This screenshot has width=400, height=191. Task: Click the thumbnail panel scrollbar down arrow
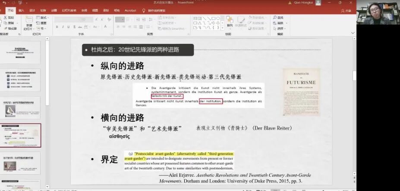point(47,187)
